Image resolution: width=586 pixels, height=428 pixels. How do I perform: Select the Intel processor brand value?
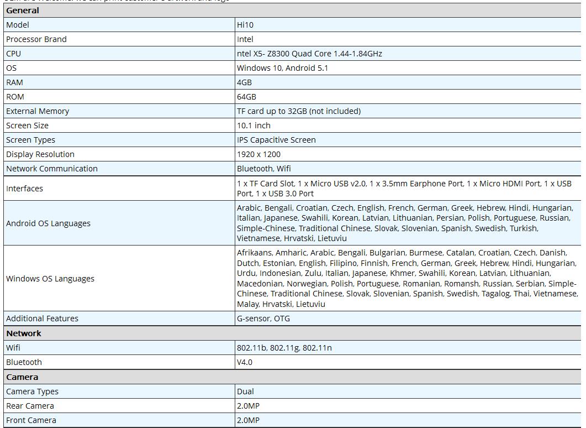245,39
